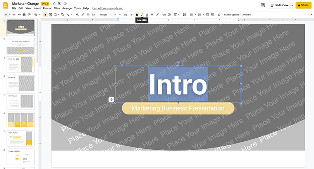Star the Marketz - Orange presentation
This screenshot has width=314, height=169.
pyautogui.click(x=54, y=3)
